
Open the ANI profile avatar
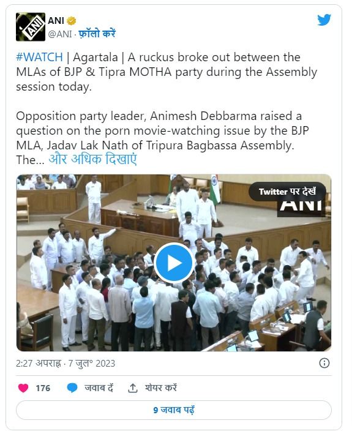(x=31, y=27)
